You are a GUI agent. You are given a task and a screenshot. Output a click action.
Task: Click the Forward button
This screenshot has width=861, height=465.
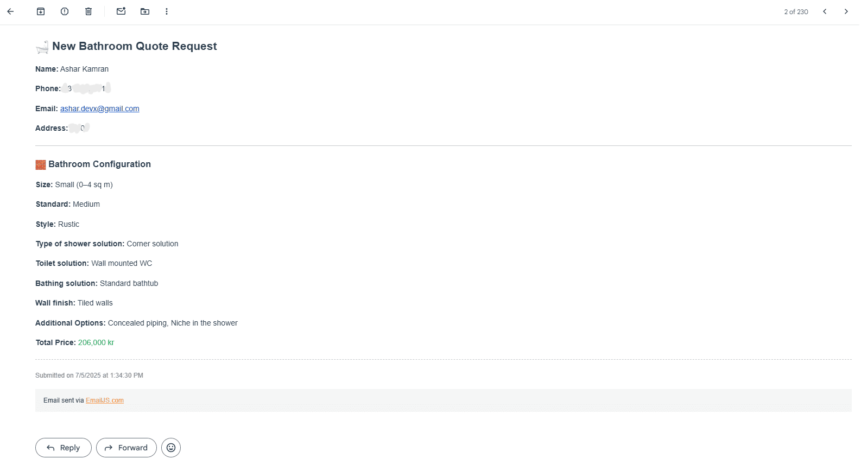point(126,448)
